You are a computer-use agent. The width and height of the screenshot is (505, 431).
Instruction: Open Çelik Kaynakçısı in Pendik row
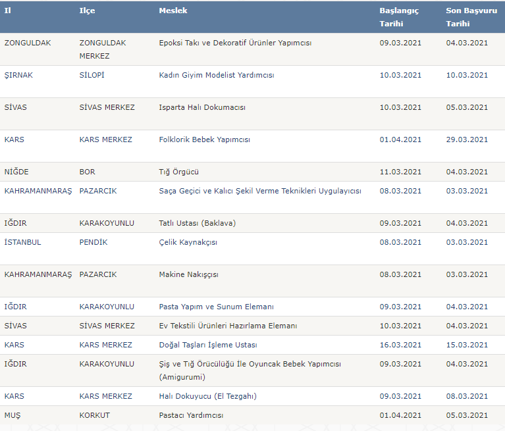(188, 242)
